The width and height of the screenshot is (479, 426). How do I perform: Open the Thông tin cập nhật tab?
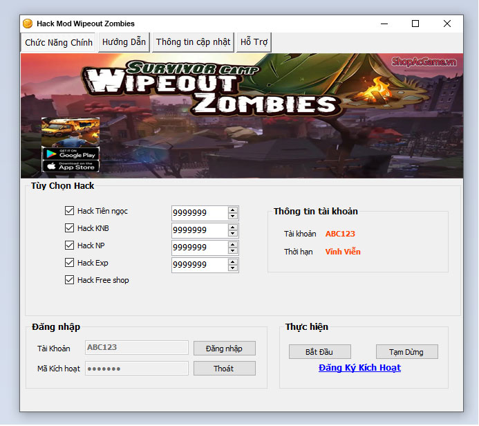pyautogui.click(x=193, y=42)
